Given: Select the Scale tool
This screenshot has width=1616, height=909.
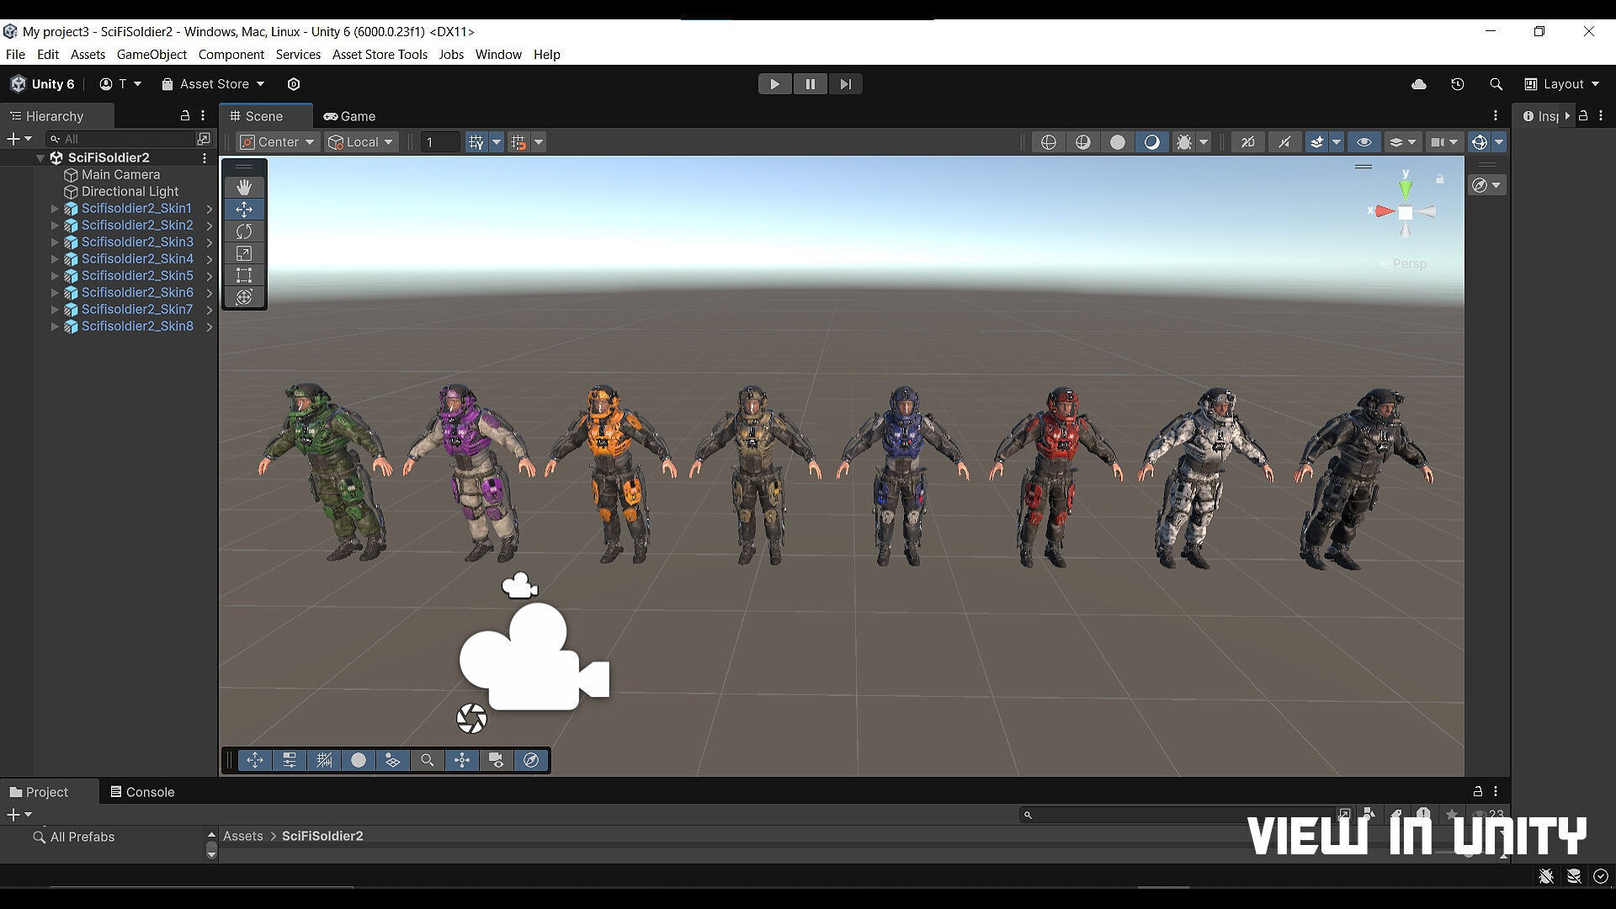Looking at the screenshot, I should click(x=244, y=253).
